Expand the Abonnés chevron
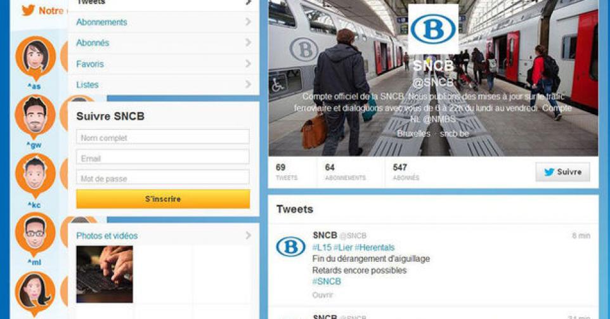 (x=248, y=42)
